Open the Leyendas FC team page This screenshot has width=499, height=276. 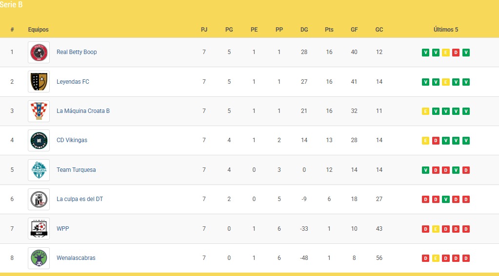pos(73,82)
